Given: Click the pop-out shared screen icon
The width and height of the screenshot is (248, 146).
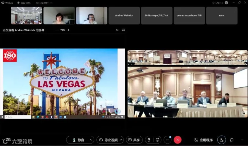Looking at the screenshot, I should click(x=123, y=30).
